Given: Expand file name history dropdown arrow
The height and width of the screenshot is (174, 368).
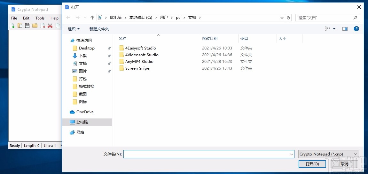Looking at the screenshot, I should click(x=292, y=154).
